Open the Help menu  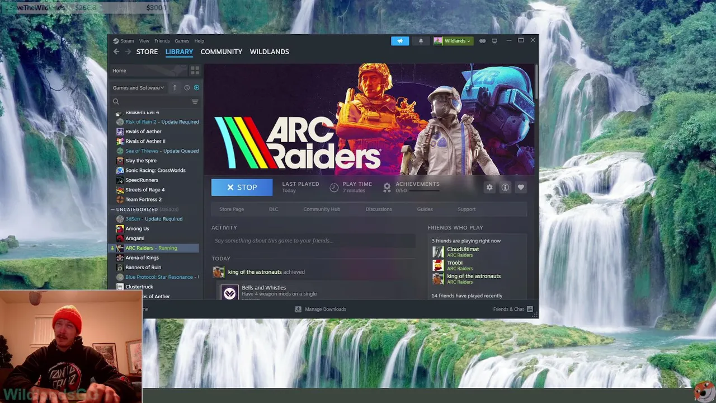[x=199, y=41]
